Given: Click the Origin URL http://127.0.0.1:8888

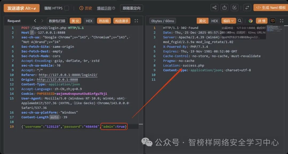Looking at the screenshot, I should click(57, 80).
